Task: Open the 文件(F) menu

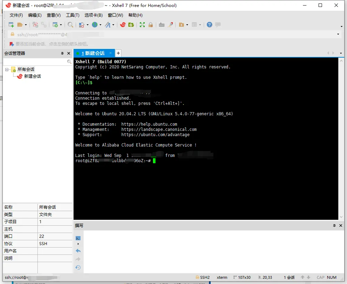Action: coord(16,15)
